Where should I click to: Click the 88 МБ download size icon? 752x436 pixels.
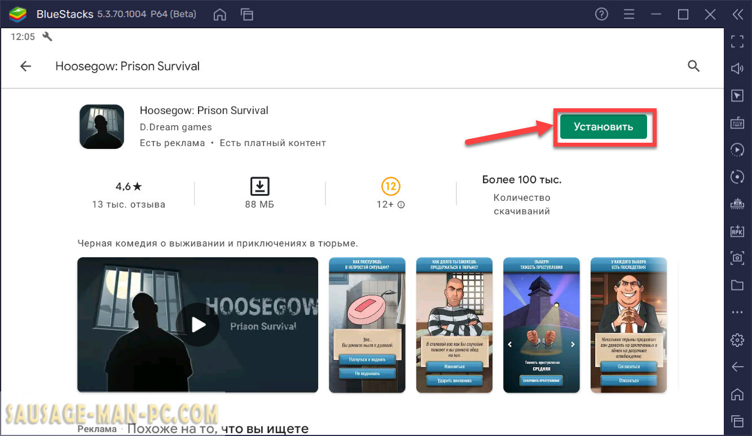click(260, 186)
